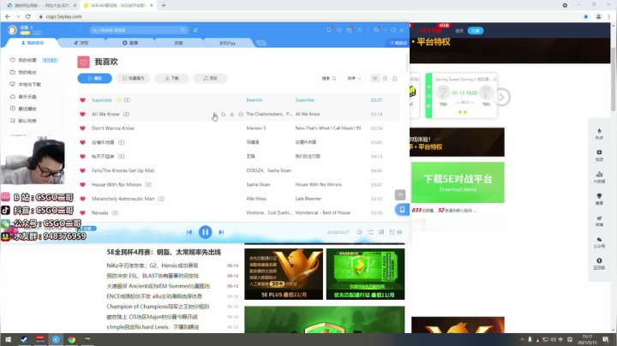This screenshot has height=346, width=617.
Task: Remove the heart on Falls (The Knocks Get Up Mix)
Action: [82, 170]
